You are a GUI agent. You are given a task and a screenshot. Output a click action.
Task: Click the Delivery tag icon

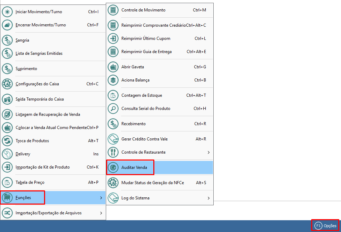tap(7, 154)
